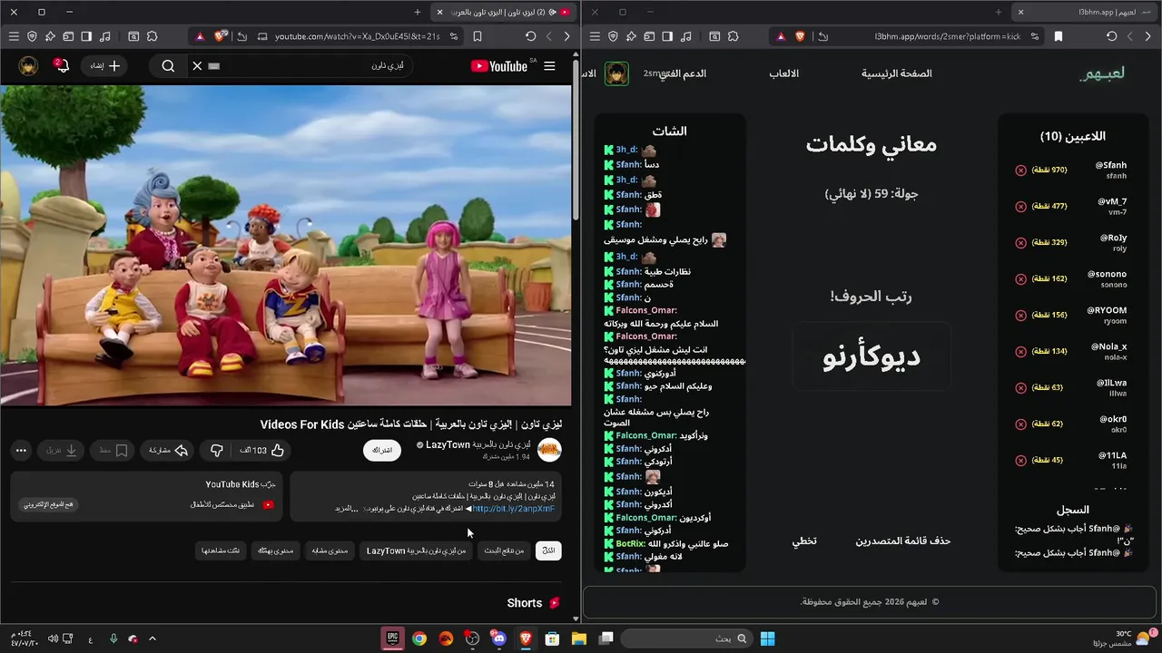Viewport: 1162px width, 653px height.
Task: Open Brave Shields icon in YouTube window
Action: click(x=221, y=36)
